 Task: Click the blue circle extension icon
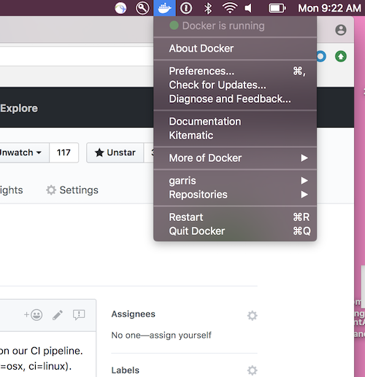[321, 56]
